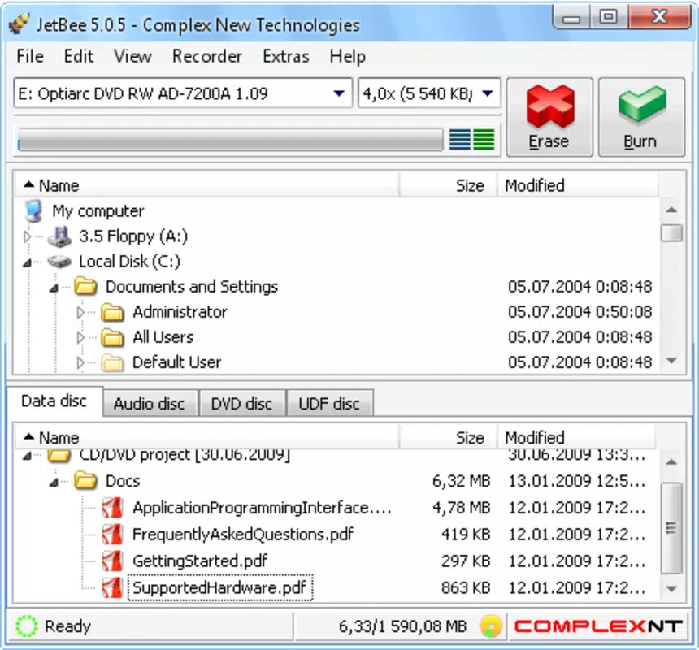Expand the Default User folder node
699x650 pixels.
[80, 363]
